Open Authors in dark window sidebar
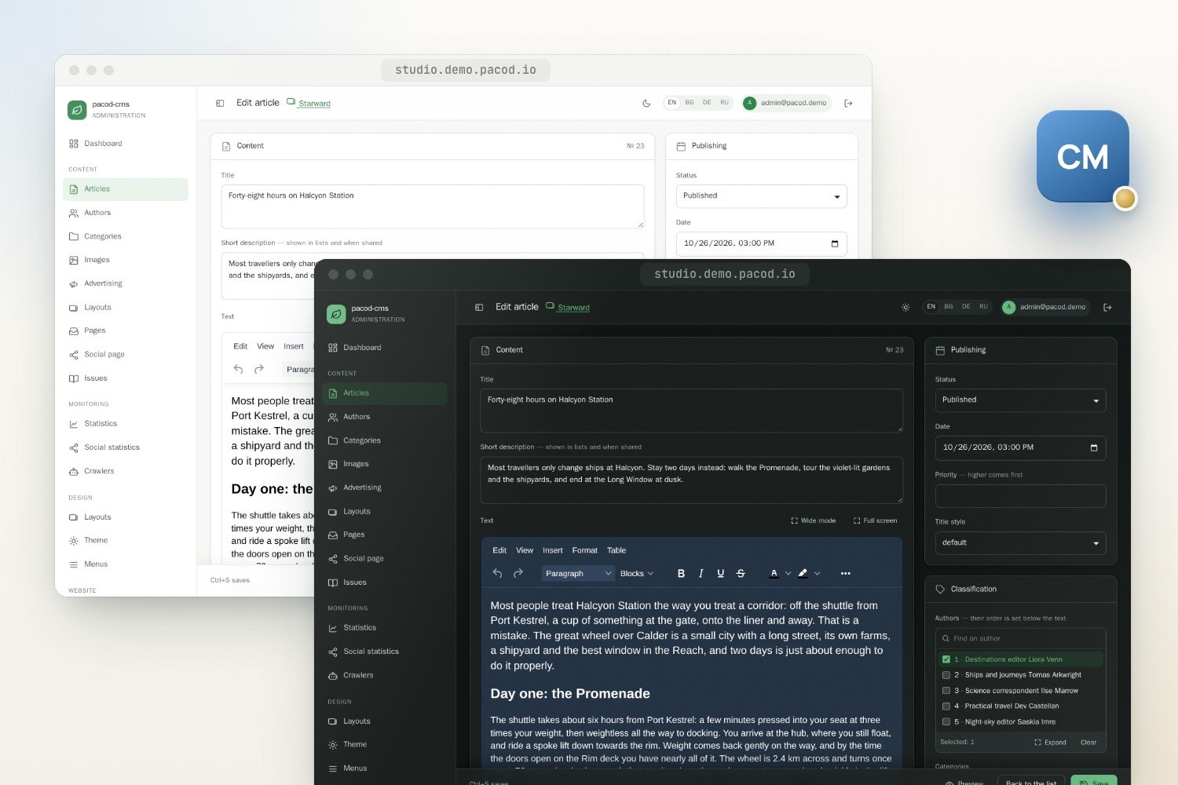The width and height of the screenshot is (1178, 785). [x=385, y=417]
